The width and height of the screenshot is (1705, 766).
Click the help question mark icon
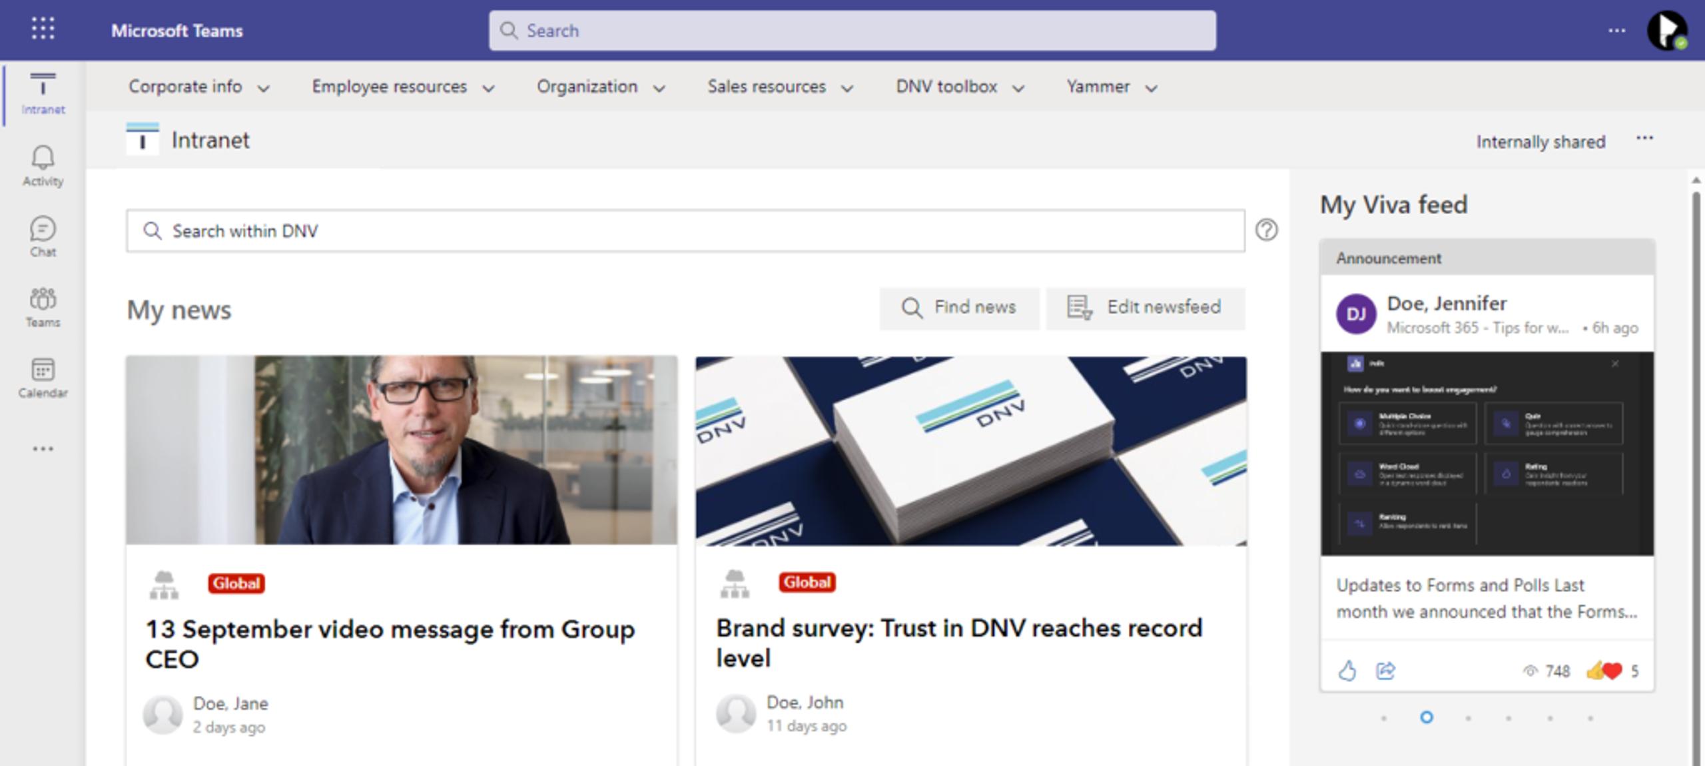point(1266,230)
